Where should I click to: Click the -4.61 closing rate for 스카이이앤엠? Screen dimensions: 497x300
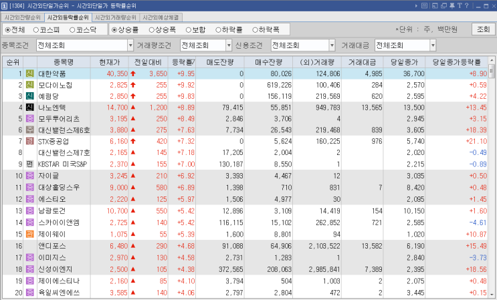tap(478, 222)
